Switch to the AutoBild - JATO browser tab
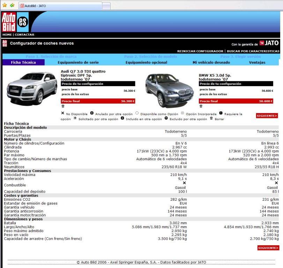The image size is (283, 268). click(x=60, y=6)
